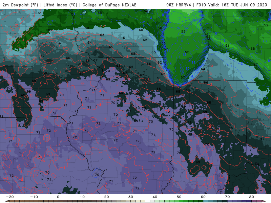Click the blue contour label 13

pyautogui.click(x=184, y=54)
